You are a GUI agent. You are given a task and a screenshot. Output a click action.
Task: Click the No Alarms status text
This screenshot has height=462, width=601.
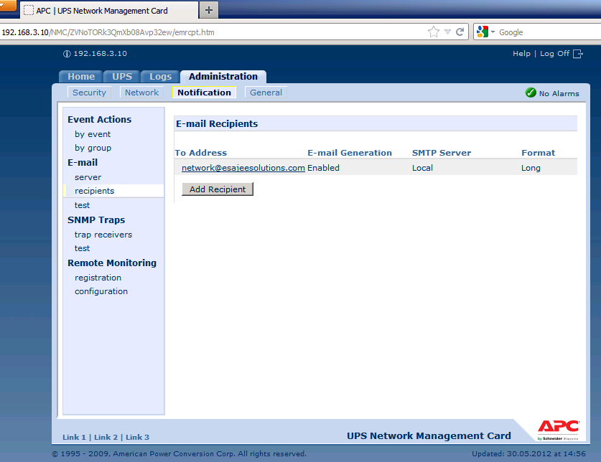(x=559, y=93)
